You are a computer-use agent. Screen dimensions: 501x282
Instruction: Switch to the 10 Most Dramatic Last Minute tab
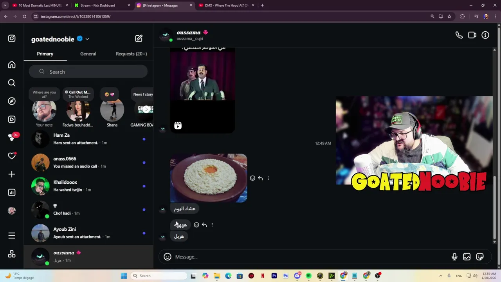coord(40,5)
